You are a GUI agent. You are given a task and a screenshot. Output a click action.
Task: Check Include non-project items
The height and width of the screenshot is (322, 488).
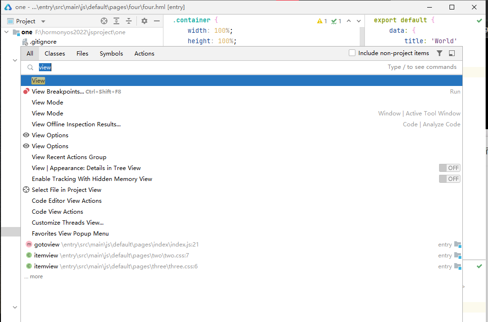tap(352, 53)
